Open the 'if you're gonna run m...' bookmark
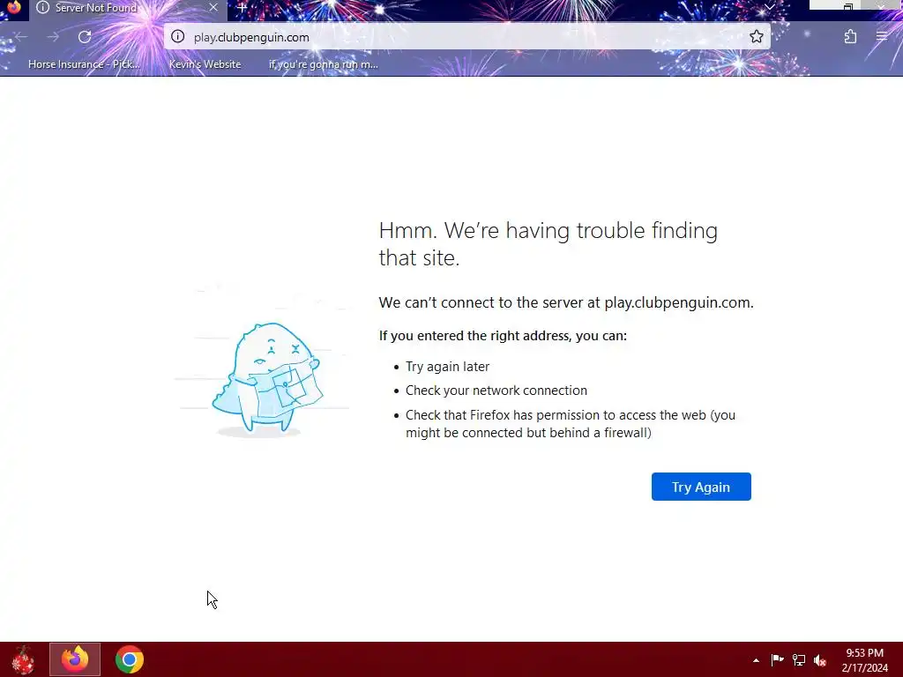The height and width of the screenshot is (677, 903). [323, 64]
